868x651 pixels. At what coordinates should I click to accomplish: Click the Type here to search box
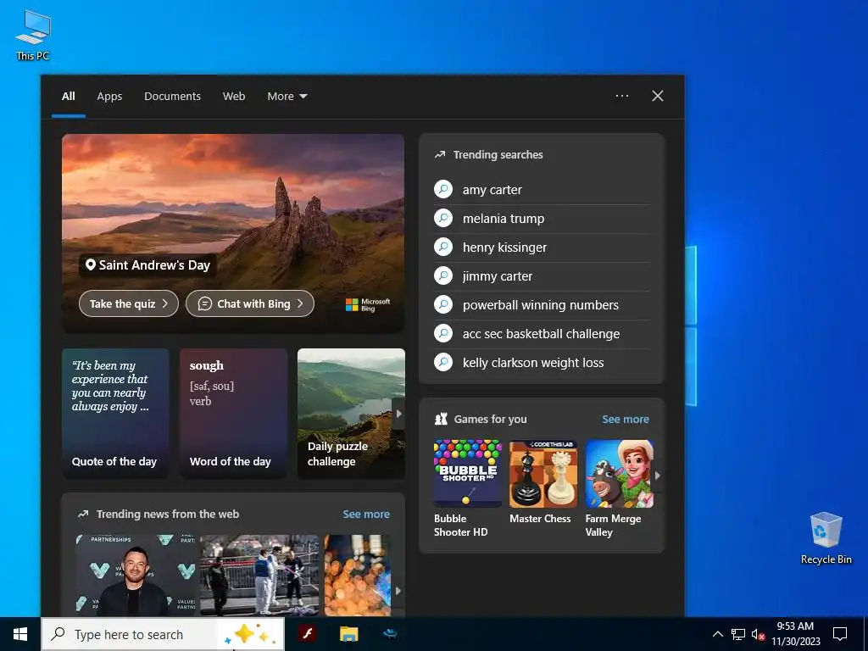163,634
